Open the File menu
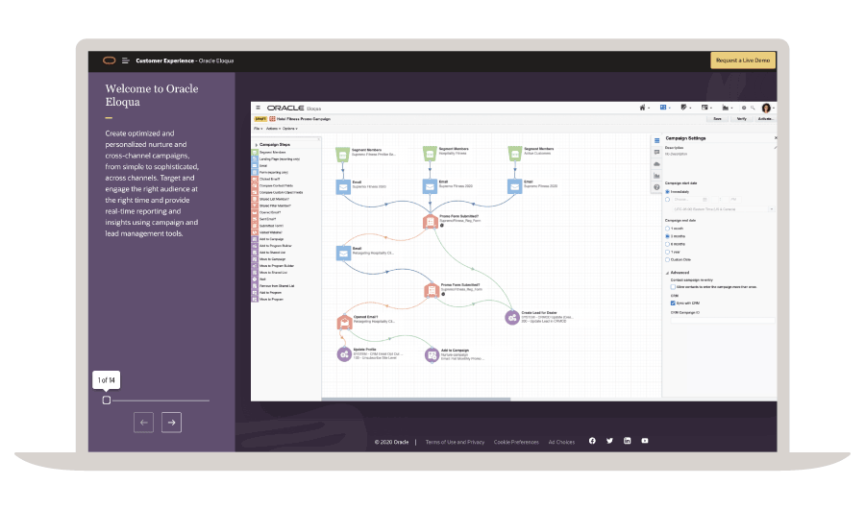Image resolution: width=865 pixels, height=509 pixels. 258,128
